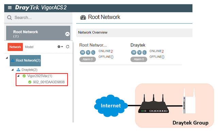Viewport: 221px width, 133px height.
Task: Open the Draytek overview card title
Action: pyautogui.click(x=138, y=45)
